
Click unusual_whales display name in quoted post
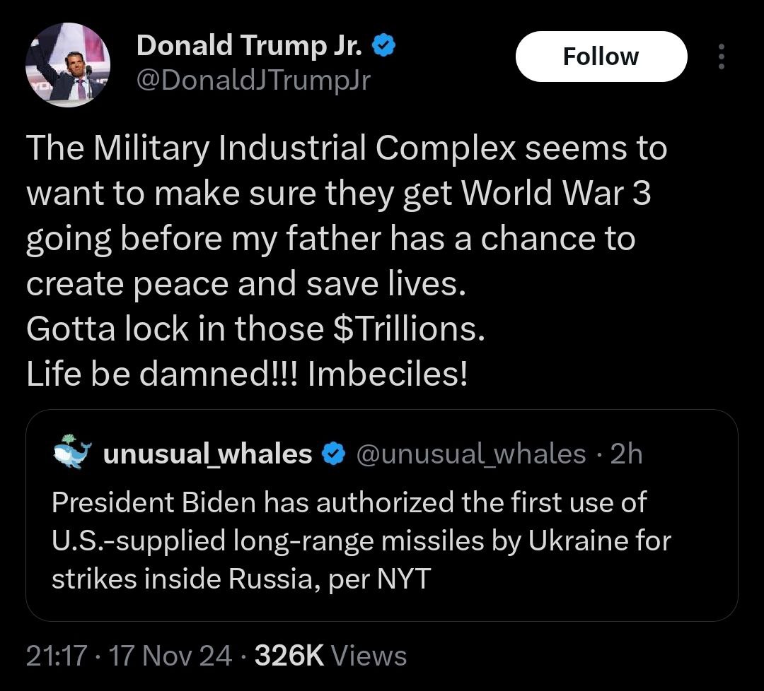tap(207, 454)
